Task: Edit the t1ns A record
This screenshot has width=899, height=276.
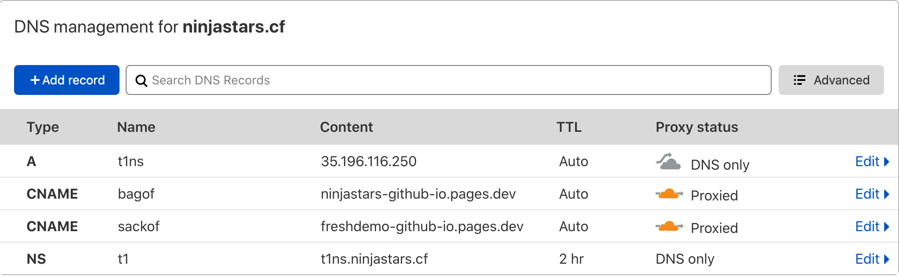Action: [867, 162]
